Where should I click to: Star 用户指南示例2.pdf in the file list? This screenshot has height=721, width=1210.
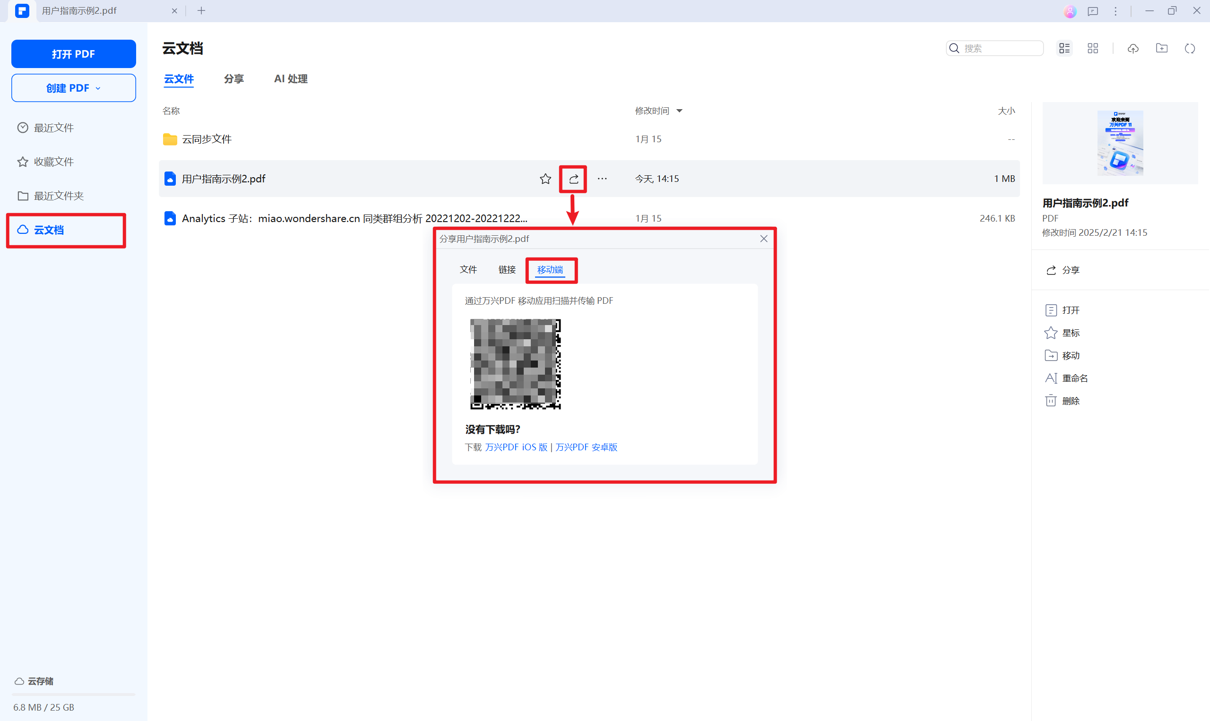click(x=545, y=178)
